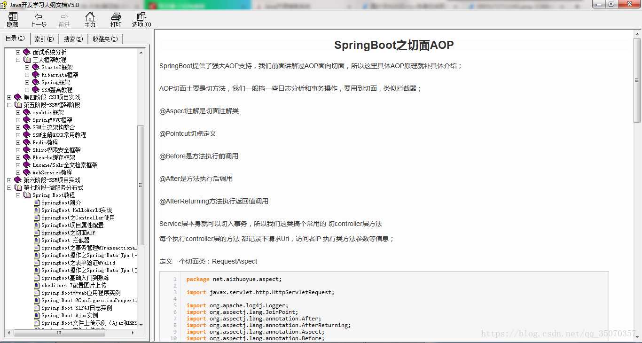Click tree panel scrollbar up arrow
This screenshot has width=642, height=343.
click(x=141, y=52)
